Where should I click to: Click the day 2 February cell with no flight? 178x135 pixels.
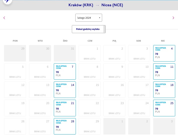pos(114,53)
